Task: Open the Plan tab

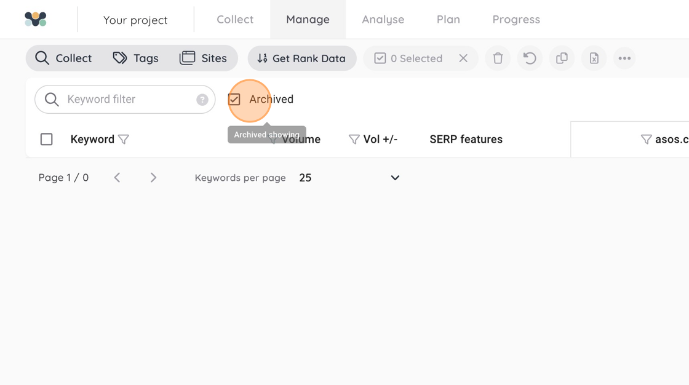Action: pos(448,19)
